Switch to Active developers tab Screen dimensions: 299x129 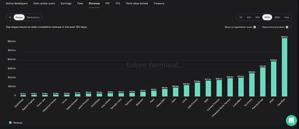pos(17,3)
